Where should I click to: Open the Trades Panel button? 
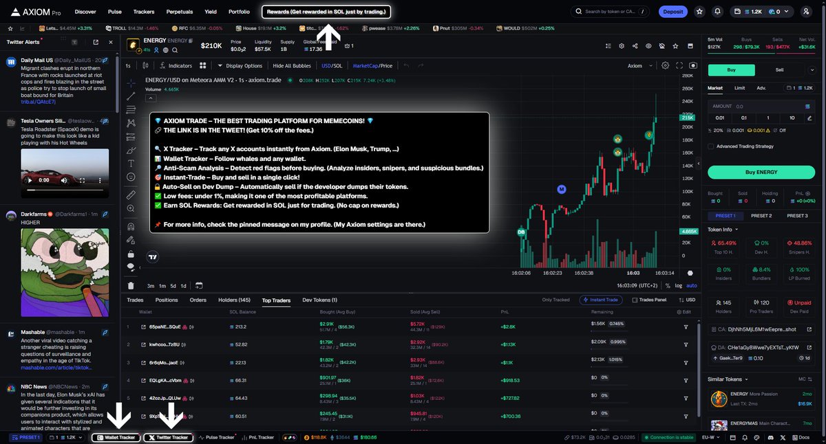[x=649, y=300]
